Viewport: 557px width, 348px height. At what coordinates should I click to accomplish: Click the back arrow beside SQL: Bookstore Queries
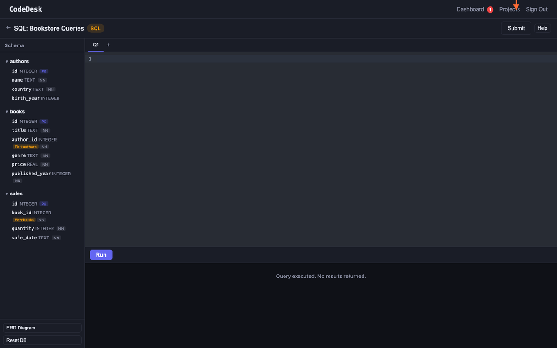tap(8, 28)
